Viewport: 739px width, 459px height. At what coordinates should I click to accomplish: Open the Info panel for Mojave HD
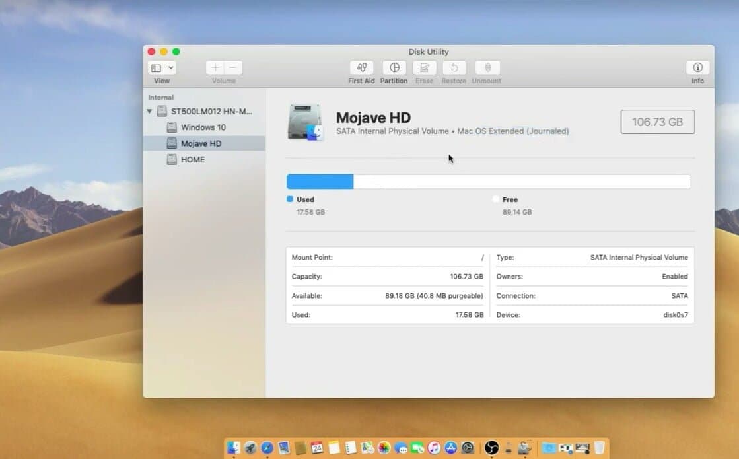(697, 67)
